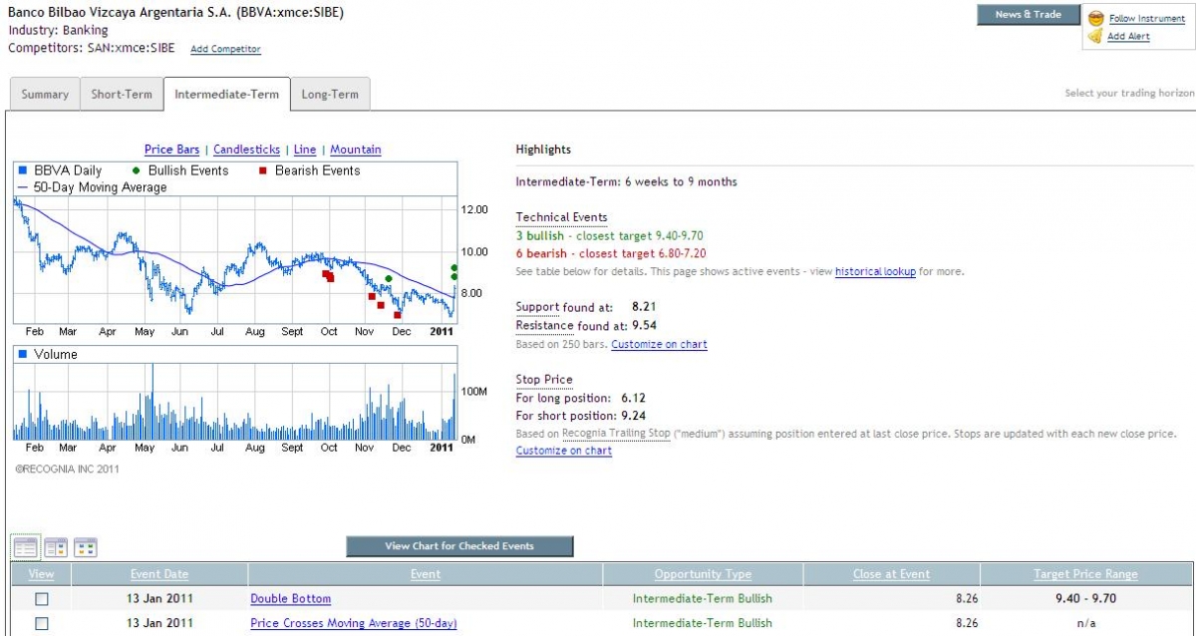Sort table by Close at Event column

click(891, 574)
